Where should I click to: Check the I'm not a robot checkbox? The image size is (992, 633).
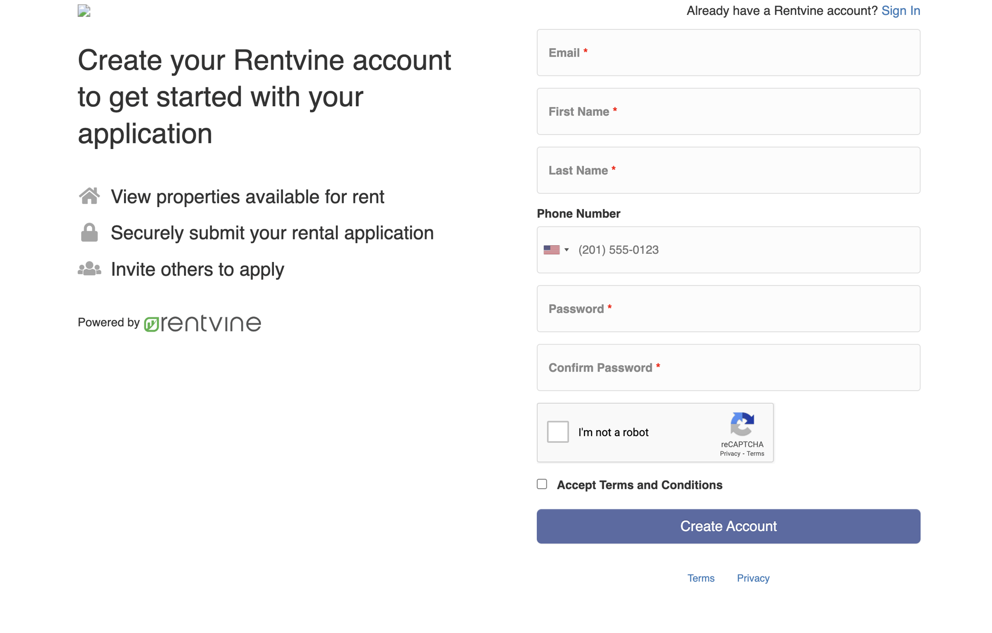pos(558,432)
